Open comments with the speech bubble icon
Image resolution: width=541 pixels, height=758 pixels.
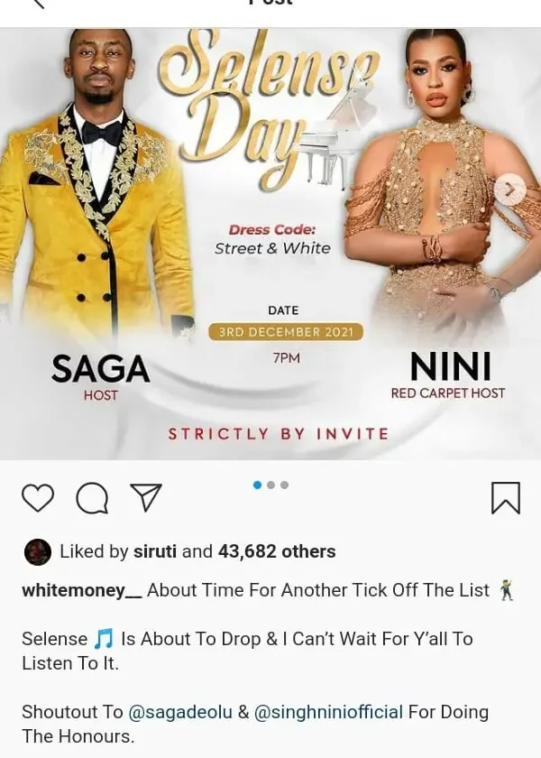coord(92,498)
